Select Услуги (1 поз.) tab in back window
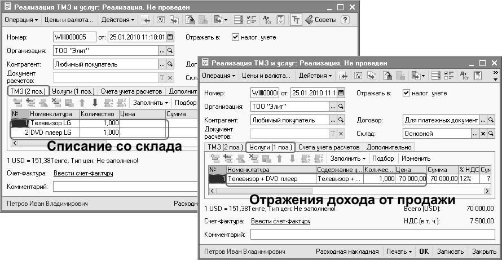Screen dimensions: 502x260 coord(74,91)
